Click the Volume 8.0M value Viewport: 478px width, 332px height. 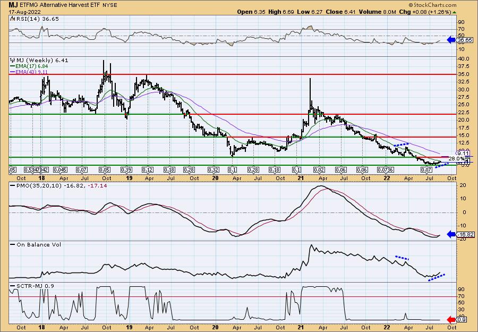point(377,12)
